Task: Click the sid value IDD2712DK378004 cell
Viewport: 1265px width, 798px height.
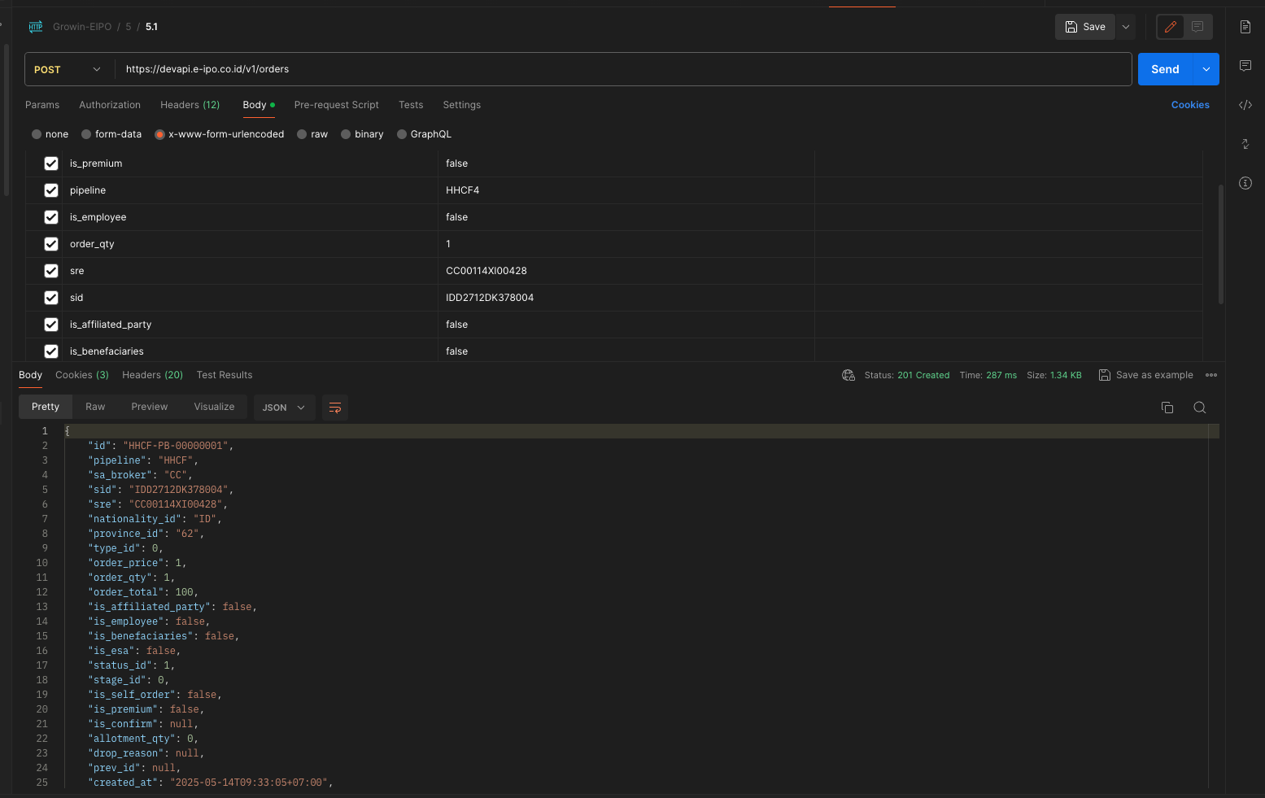Action: (626, 298)
